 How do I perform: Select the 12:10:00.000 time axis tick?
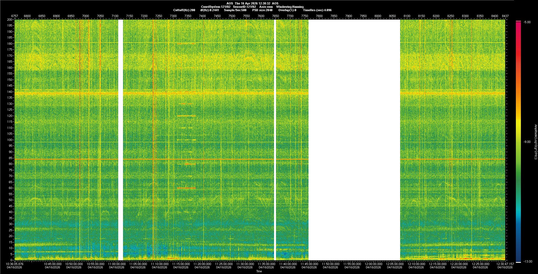(x=416, y=264)
